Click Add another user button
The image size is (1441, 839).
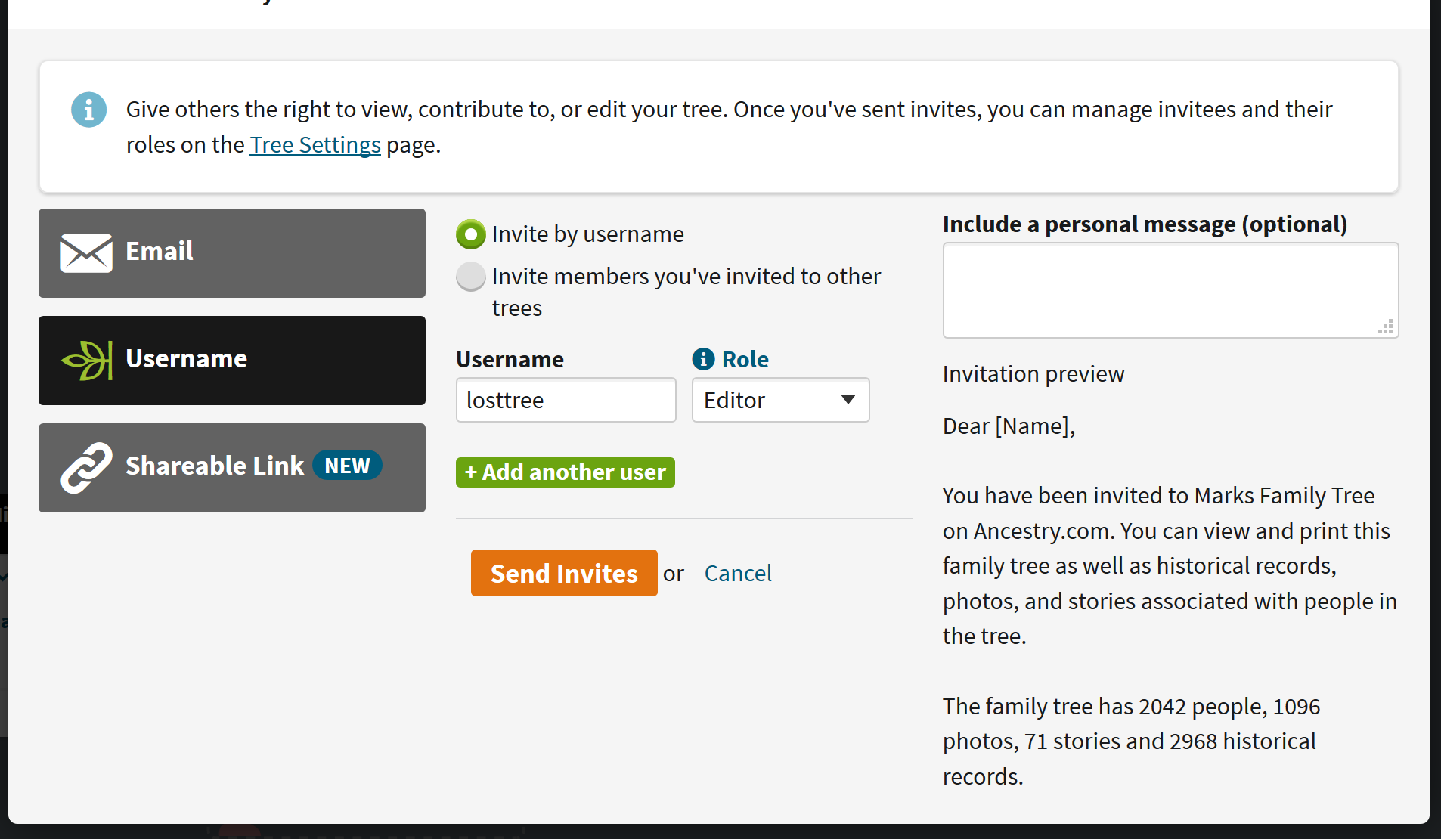point(565,472)
